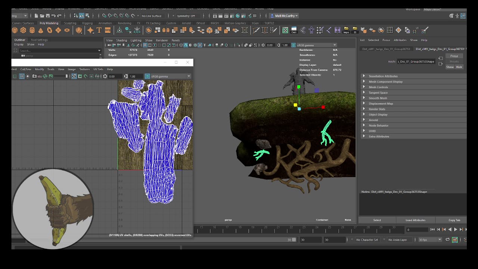Click frame 20 on the time slider

[266, 229]
